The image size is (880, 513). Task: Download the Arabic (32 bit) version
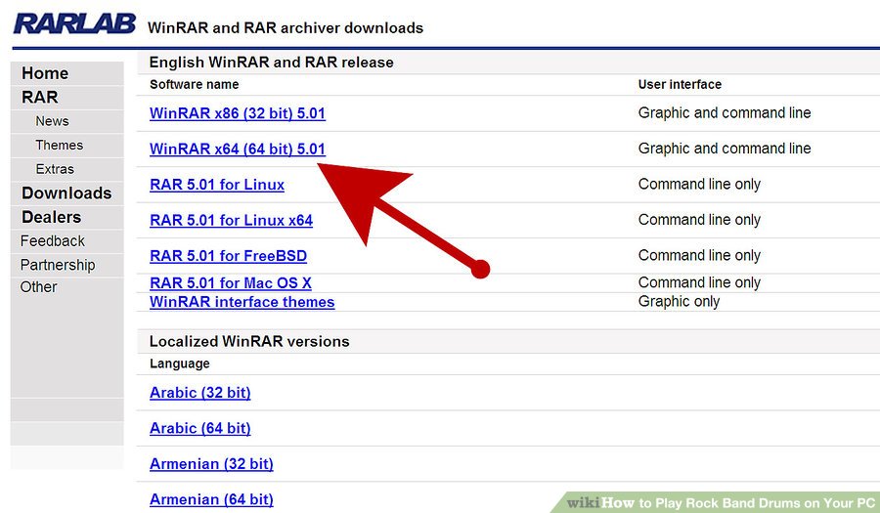click(x=199, y=393)
